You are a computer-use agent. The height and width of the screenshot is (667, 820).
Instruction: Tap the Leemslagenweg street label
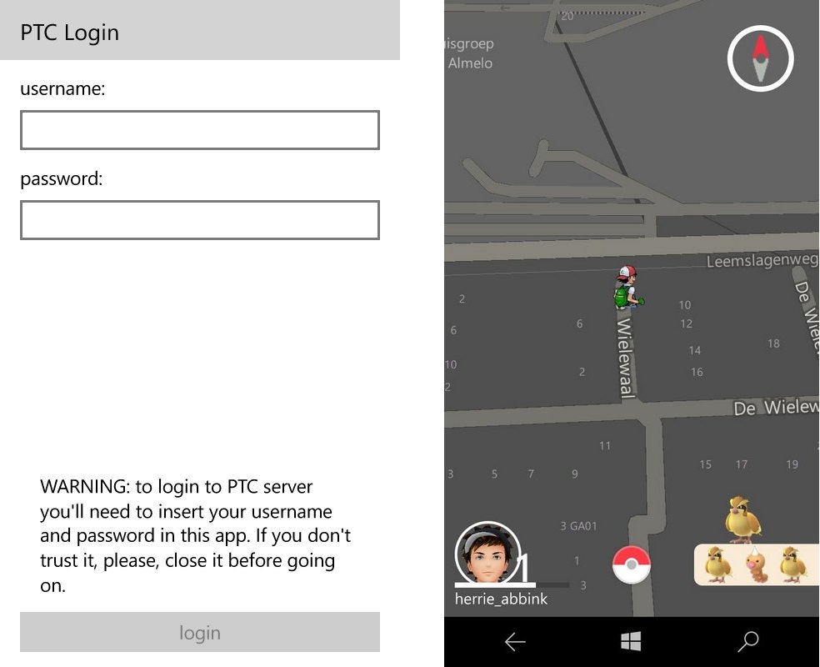[762, 260]
